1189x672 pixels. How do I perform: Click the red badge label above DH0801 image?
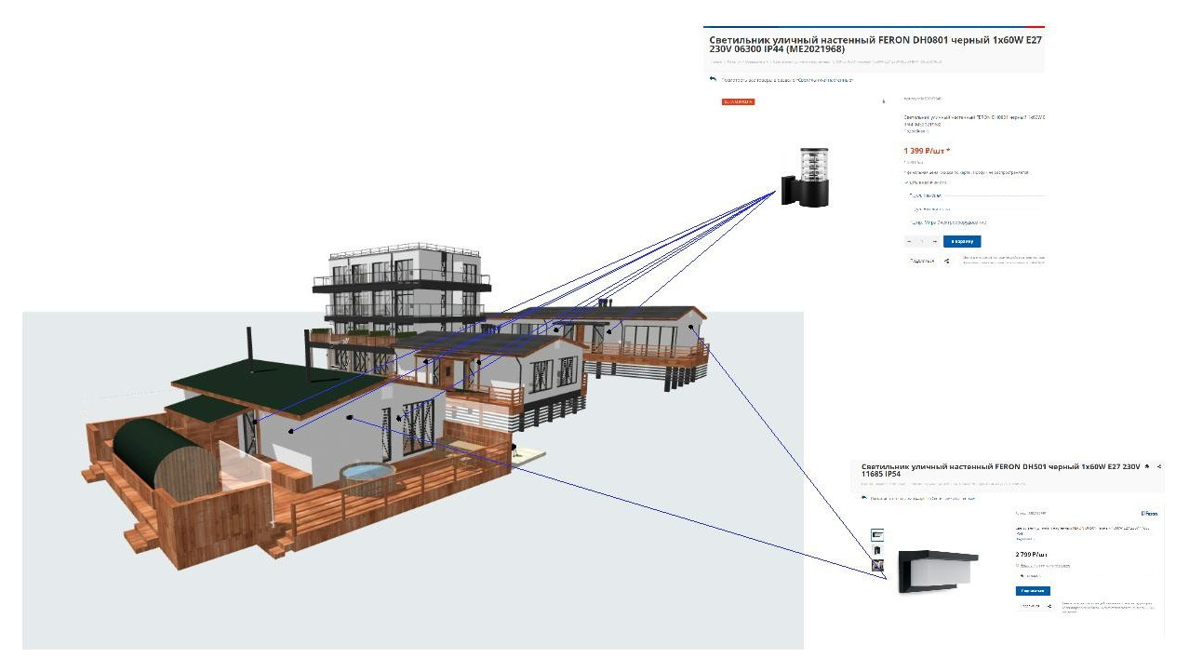click(x=738, y=101)
